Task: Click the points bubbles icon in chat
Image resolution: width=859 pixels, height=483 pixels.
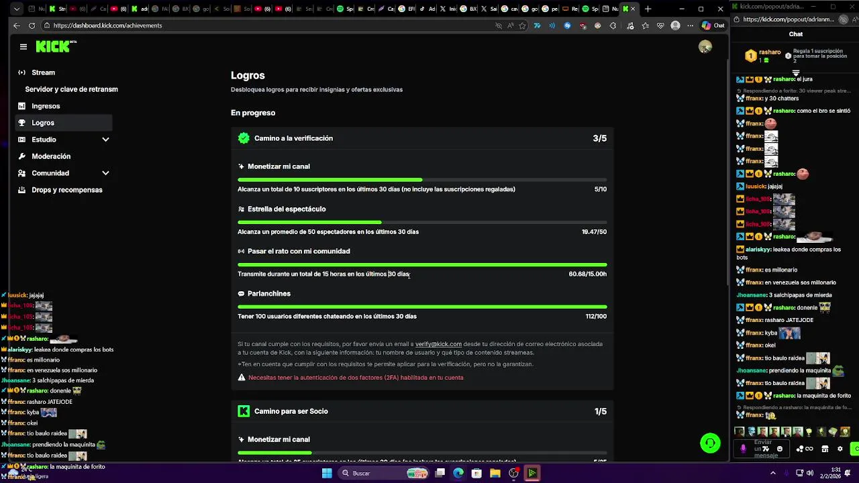Action: [799, 449]
